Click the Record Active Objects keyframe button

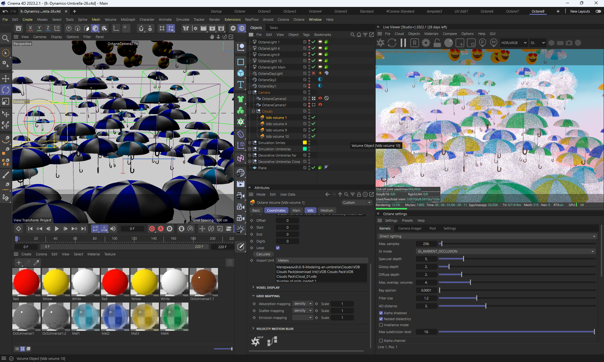click(x=152, y=229)
